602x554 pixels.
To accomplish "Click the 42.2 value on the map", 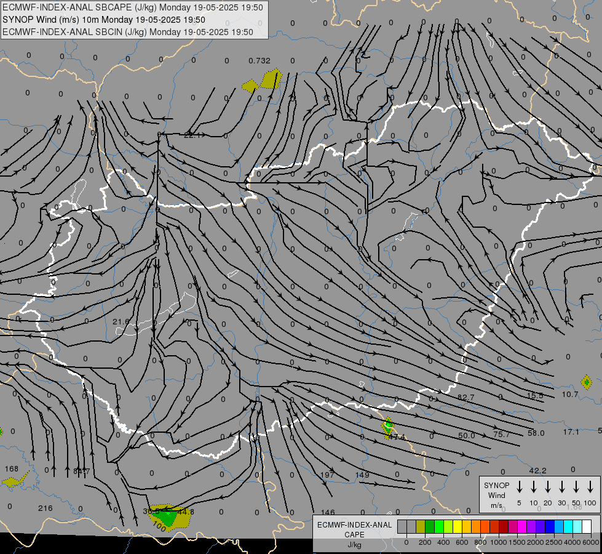I will coord(537,471).
